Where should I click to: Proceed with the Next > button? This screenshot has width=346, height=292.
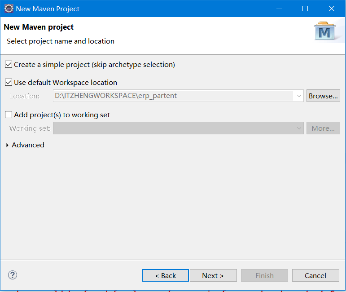(x=213, y=275)
